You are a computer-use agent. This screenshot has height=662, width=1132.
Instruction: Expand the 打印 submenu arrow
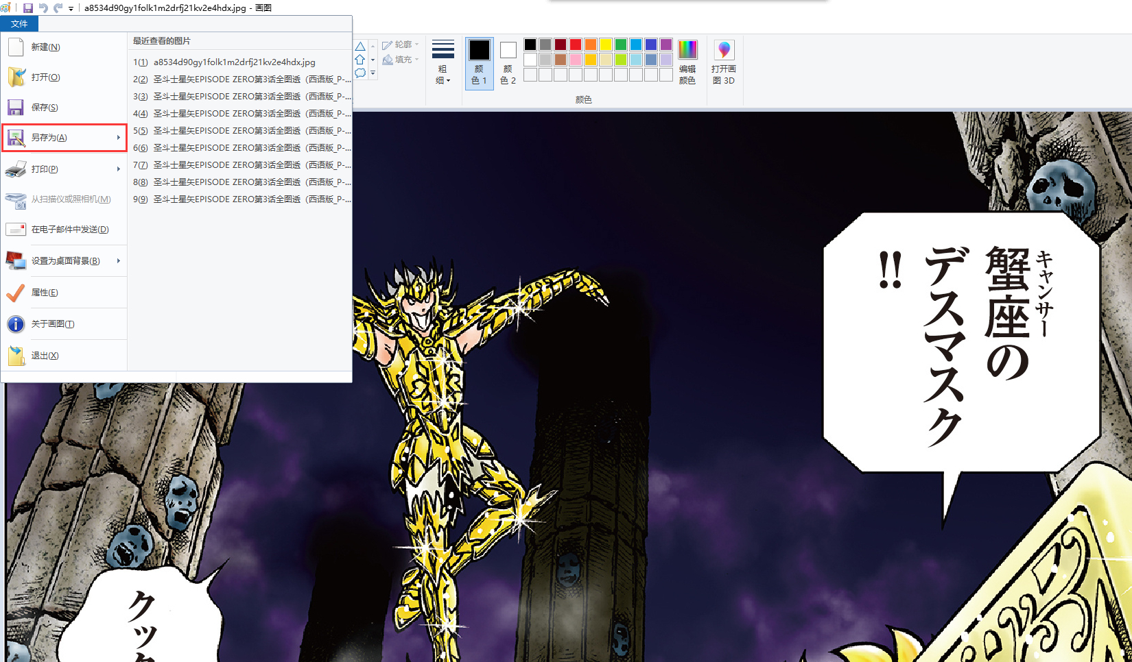(x=119, y=169)
